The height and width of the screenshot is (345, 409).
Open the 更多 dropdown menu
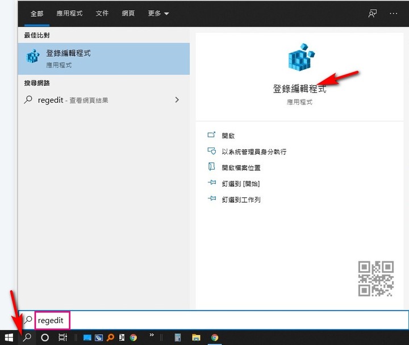158,13
